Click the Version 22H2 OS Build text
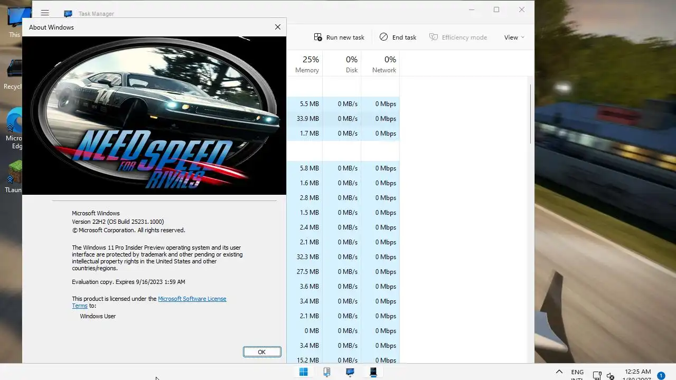The image size is (676, 380). click(x=118, y=222)
